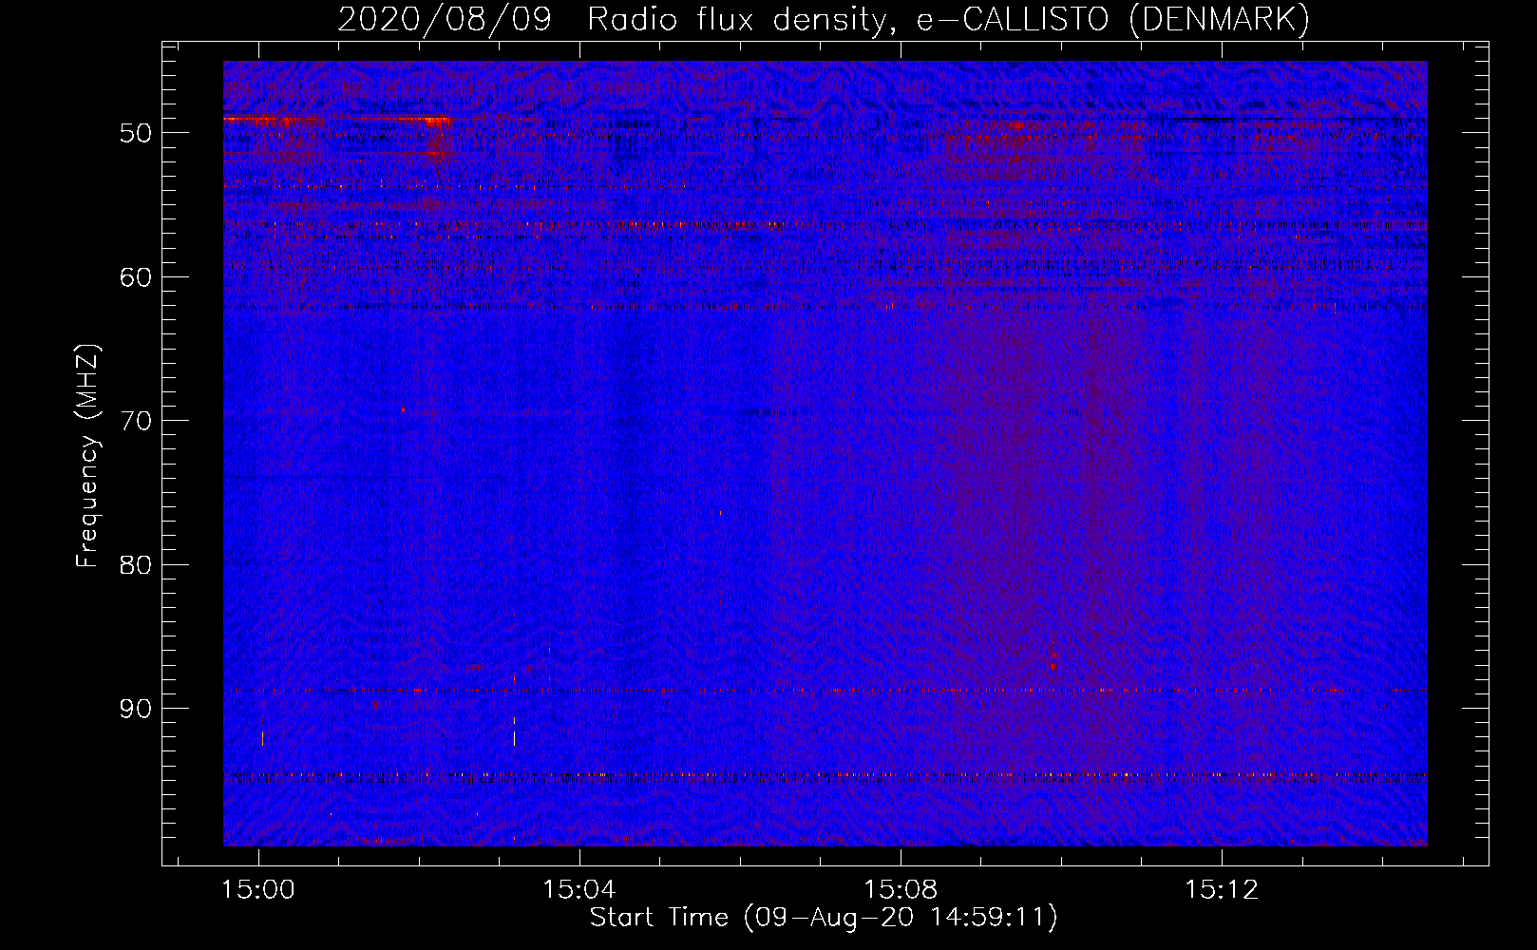Click the 15:08 time tick label
The height and width of the screenshot is (950, 1537).
click(x=901, y=890)
